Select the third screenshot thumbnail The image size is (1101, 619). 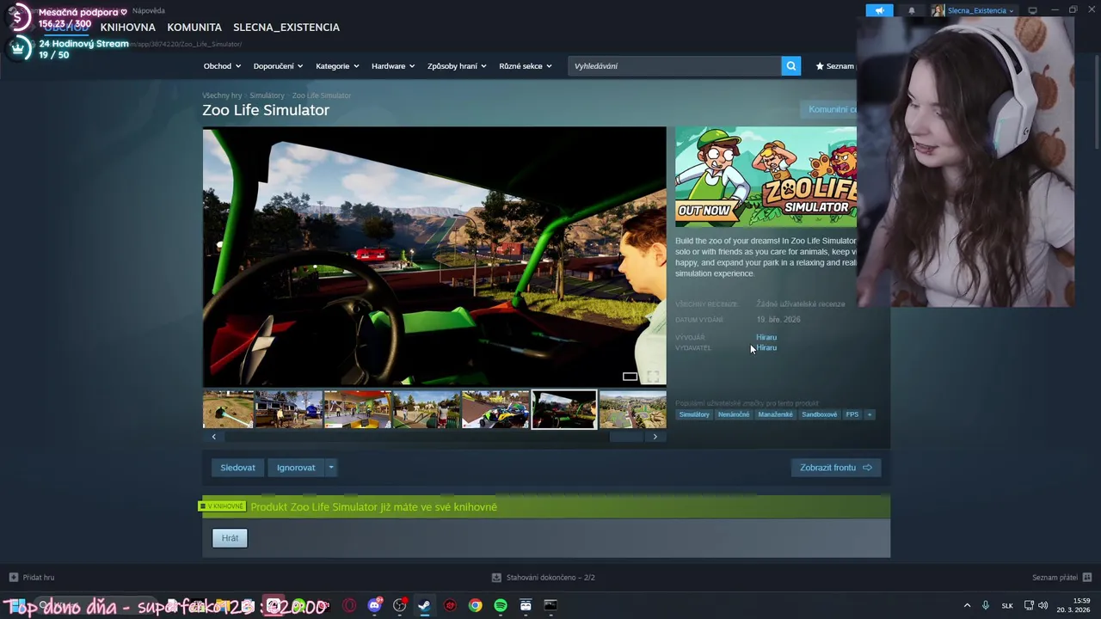pyautogui.click(x=357, y=409)
